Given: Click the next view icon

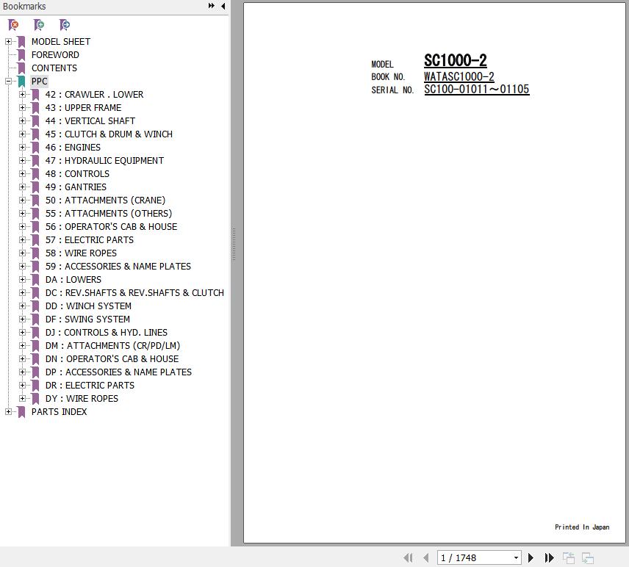Looking at the screenshot, I should point(588,557).
